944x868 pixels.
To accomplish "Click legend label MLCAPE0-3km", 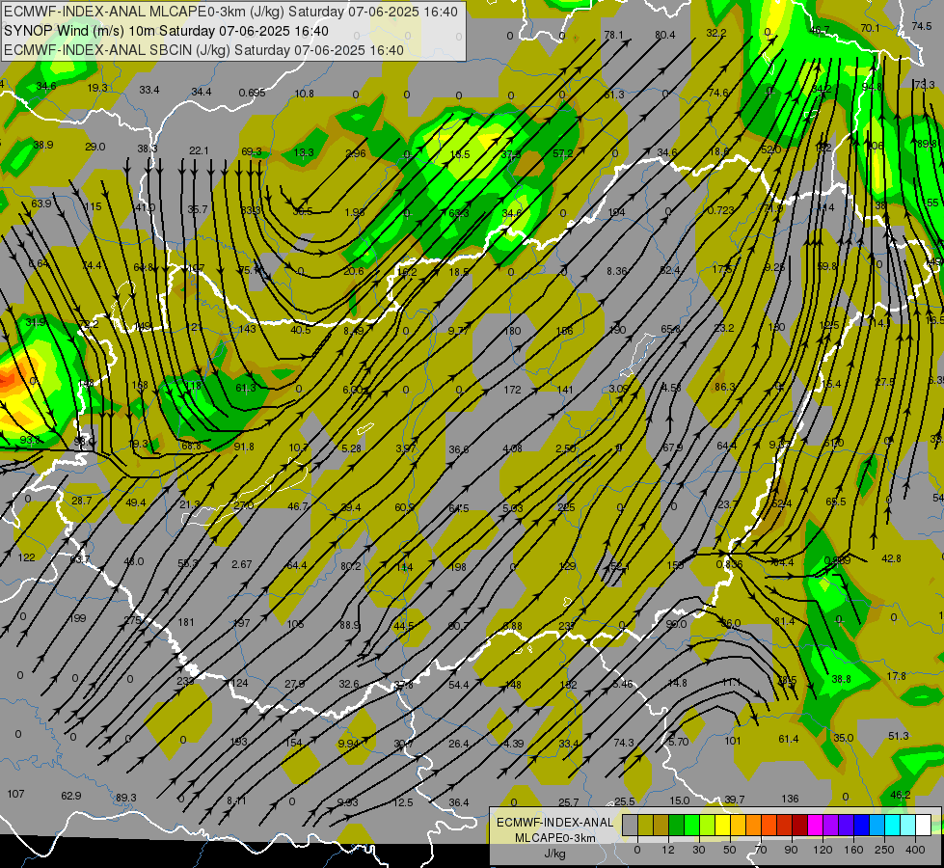I will pyautogui.click(x=555, y=838).
